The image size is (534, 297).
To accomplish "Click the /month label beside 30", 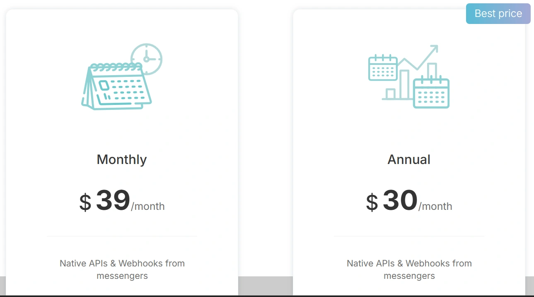I will click(435, 206).
